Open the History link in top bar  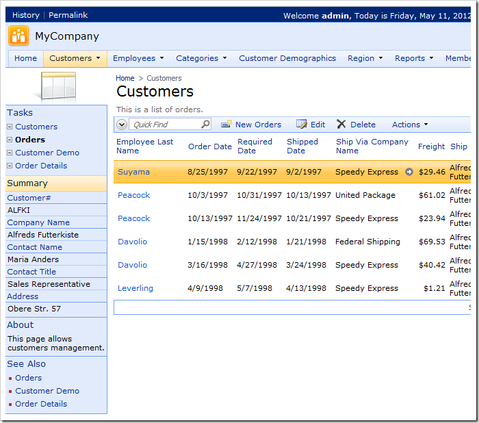click(x=26, y=15)
